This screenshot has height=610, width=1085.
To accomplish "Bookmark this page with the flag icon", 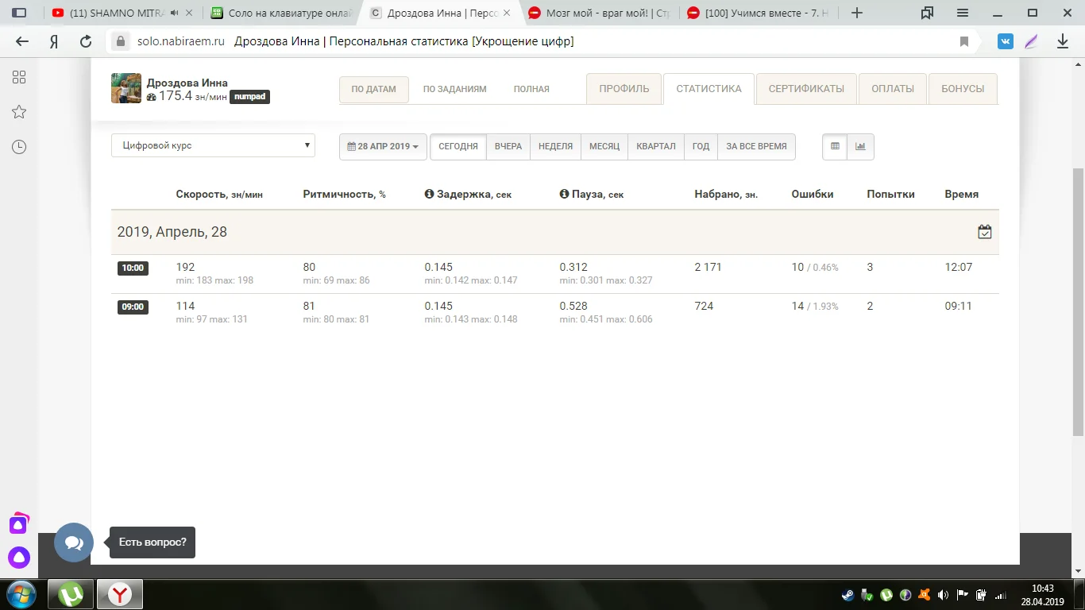I will 964,42.
